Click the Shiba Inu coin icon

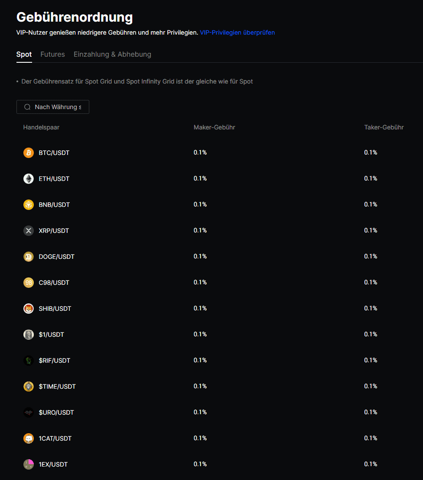pyautogui.click(x=29, y=309)
